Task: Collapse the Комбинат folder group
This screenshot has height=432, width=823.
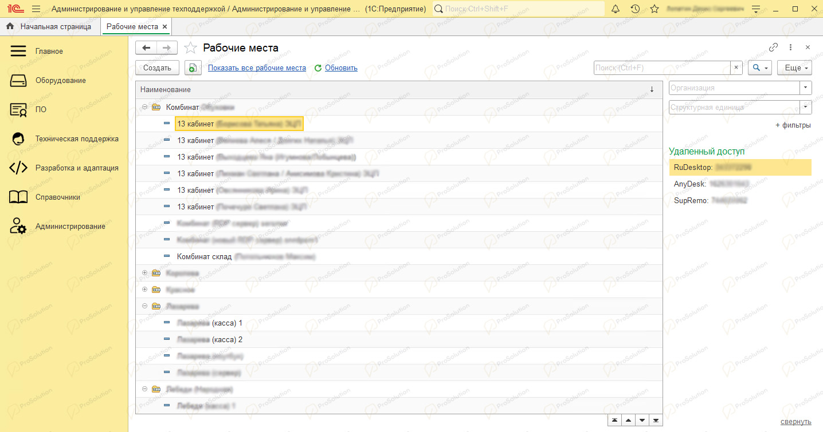Action: tap(145, 107)
